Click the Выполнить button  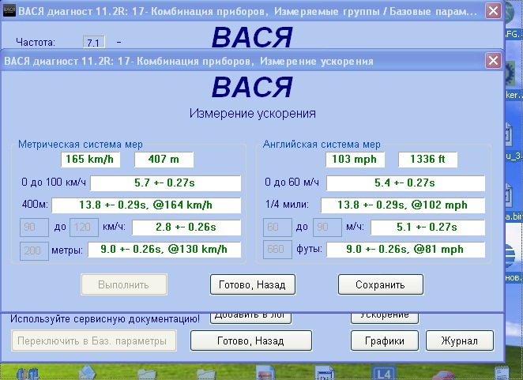(x=124, y=284)
